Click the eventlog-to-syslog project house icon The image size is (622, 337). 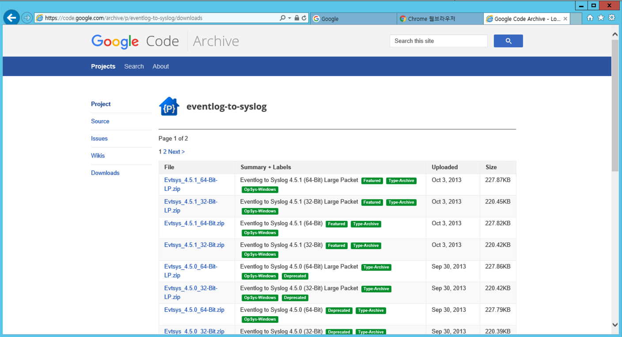(x=169, y=106)
